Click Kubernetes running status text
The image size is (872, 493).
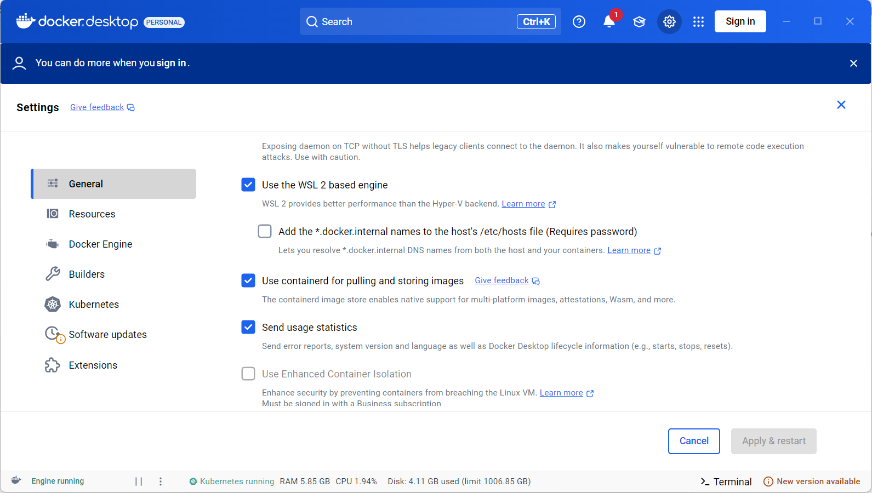(x=237, y=481)
